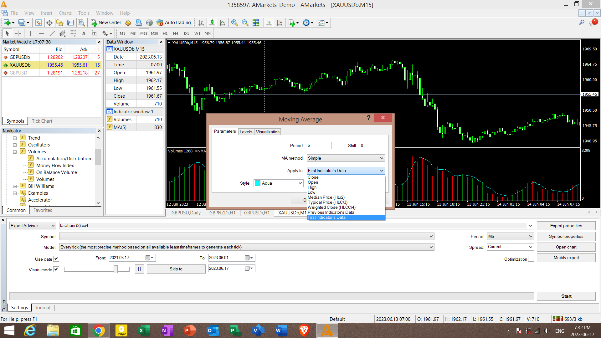Open Chrome from the taskbar
This screenshot has height=338, width=601.
click(x=98, y=330)
